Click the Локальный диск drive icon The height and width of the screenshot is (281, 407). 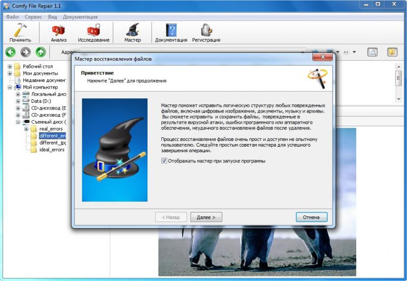(26, 94)
